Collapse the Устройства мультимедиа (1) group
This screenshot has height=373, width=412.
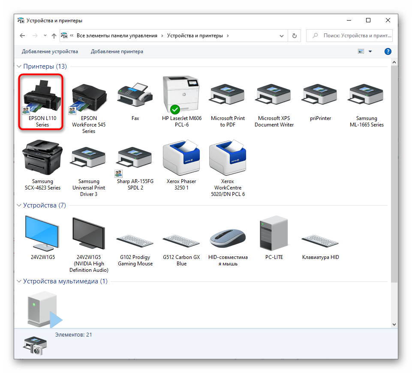19,281
